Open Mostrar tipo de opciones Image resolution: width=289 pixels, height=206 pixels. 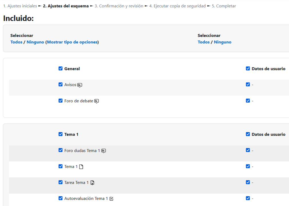coord(72,42)
